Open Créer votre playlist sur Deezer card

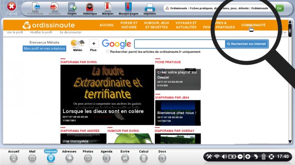click(x=178, y=80)
